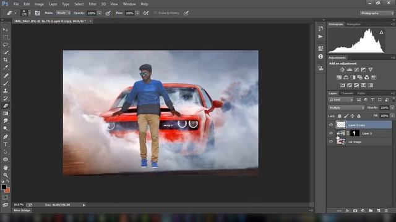This screenshot has height=222, width=396.
Task: Switch to the Navigator tab
Action: pyautogui.click(x=353, y=25)
